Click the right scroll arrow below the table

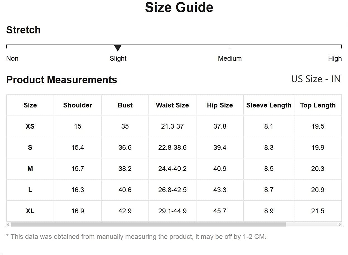click(x=340, y=224)
